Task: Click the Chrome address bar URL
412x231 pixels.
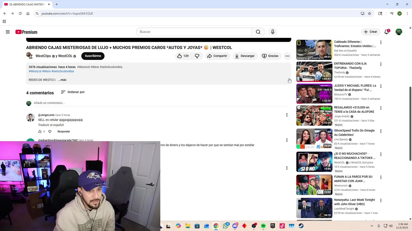Action: tap(67, 13)
